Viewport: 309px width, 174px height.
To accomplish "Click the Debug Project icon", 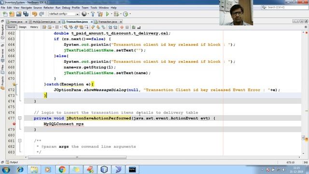I will point(116,14).
